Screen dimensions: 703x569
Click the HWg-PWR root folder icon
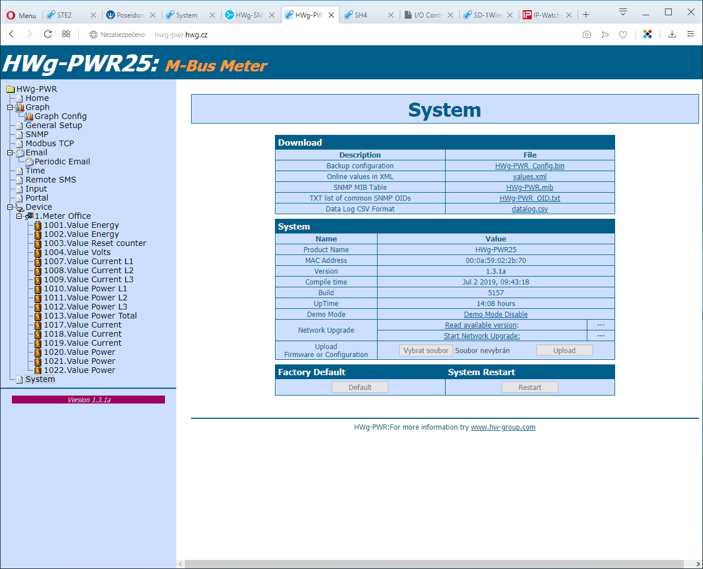[10, 89]
